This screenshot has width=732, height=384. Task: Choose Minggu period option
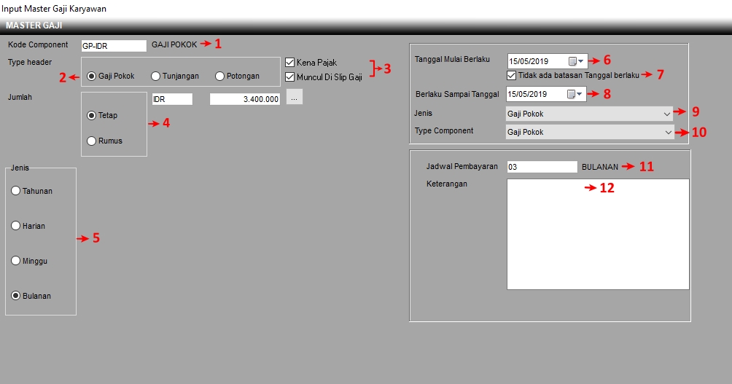pyautogui.click(x=16, y=261)
